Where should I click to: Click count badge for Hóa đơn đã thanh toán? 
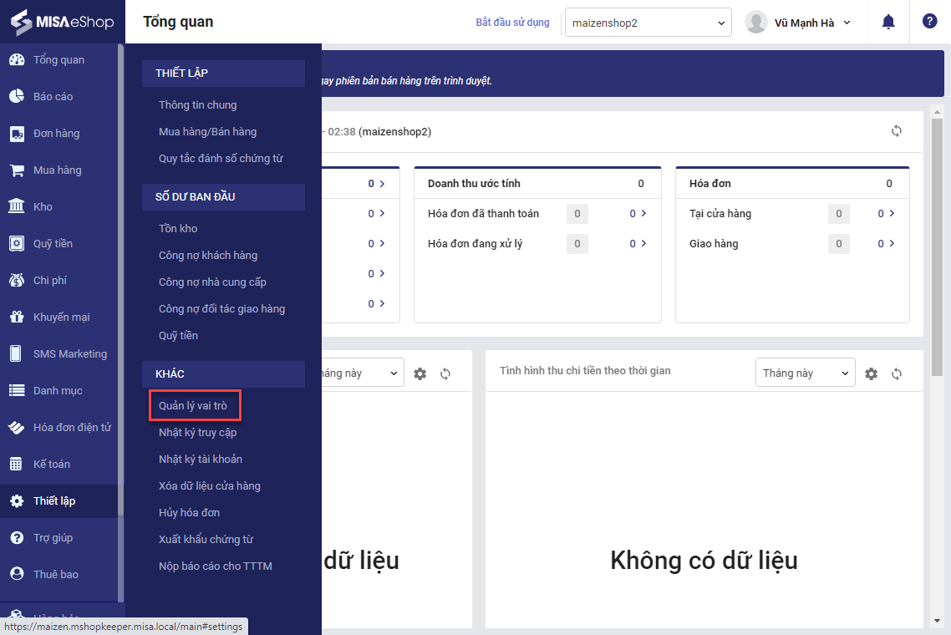pos(577,214)
